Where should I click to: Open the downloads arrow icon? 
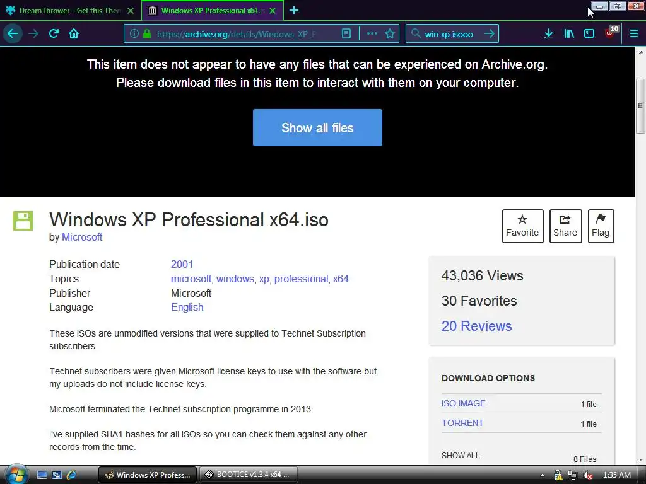pyautogui.click(x=548, y=33)
